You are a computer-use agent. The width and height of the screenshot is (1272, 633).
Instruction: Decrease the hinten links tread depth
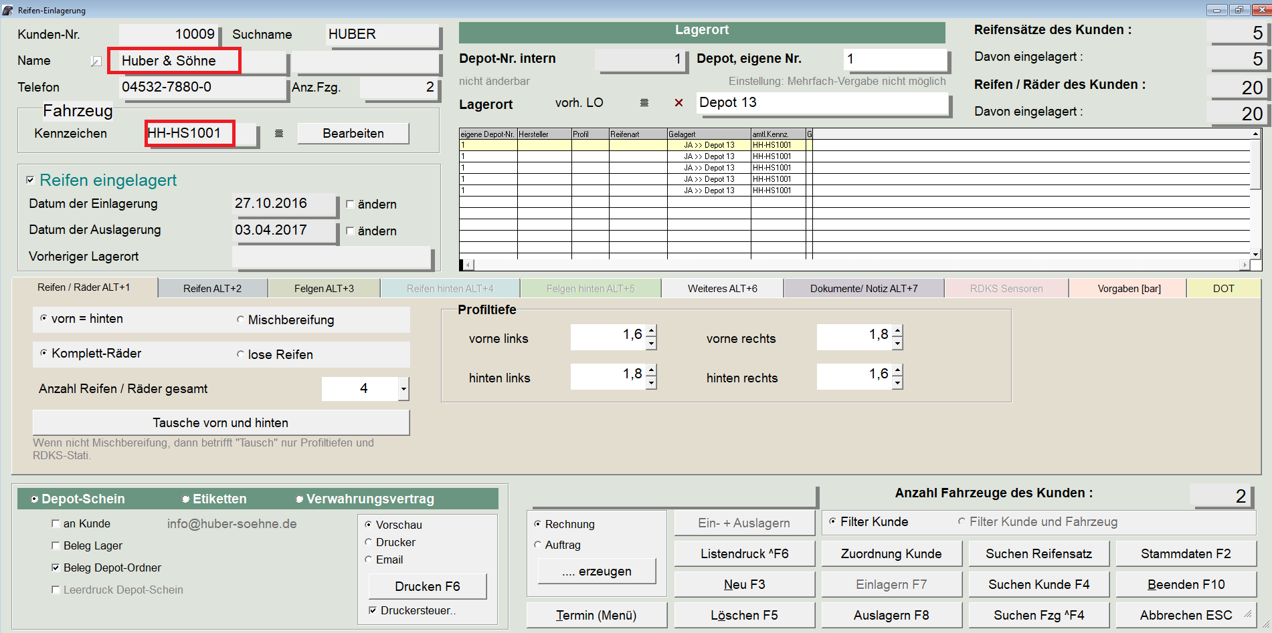pyautogui.click(x=652, y=382)
